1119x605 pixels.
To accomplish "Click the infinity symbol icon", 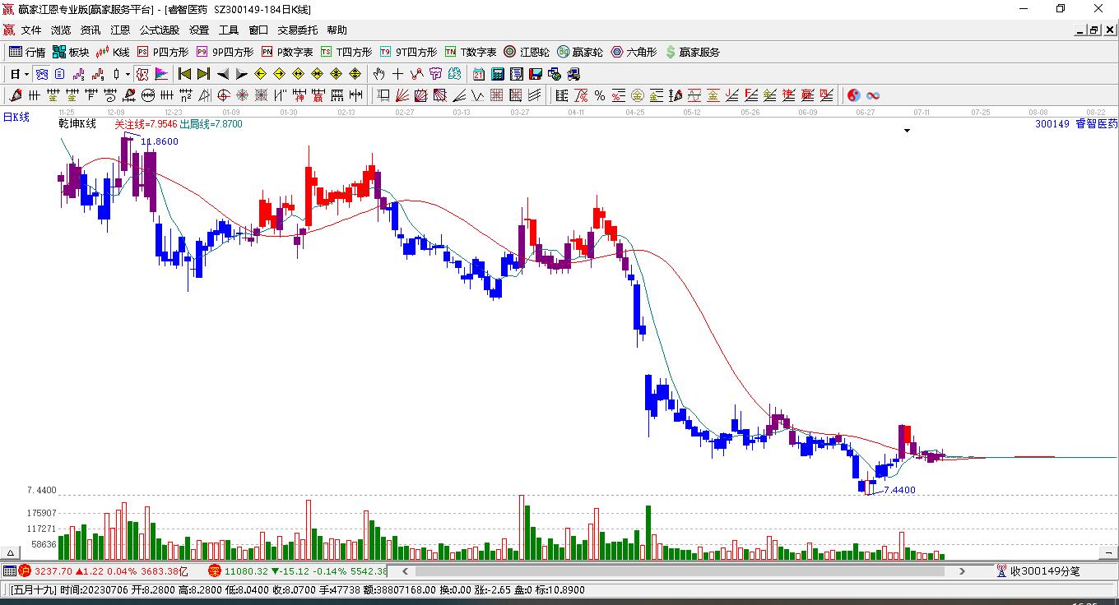I will click(873, 95).
